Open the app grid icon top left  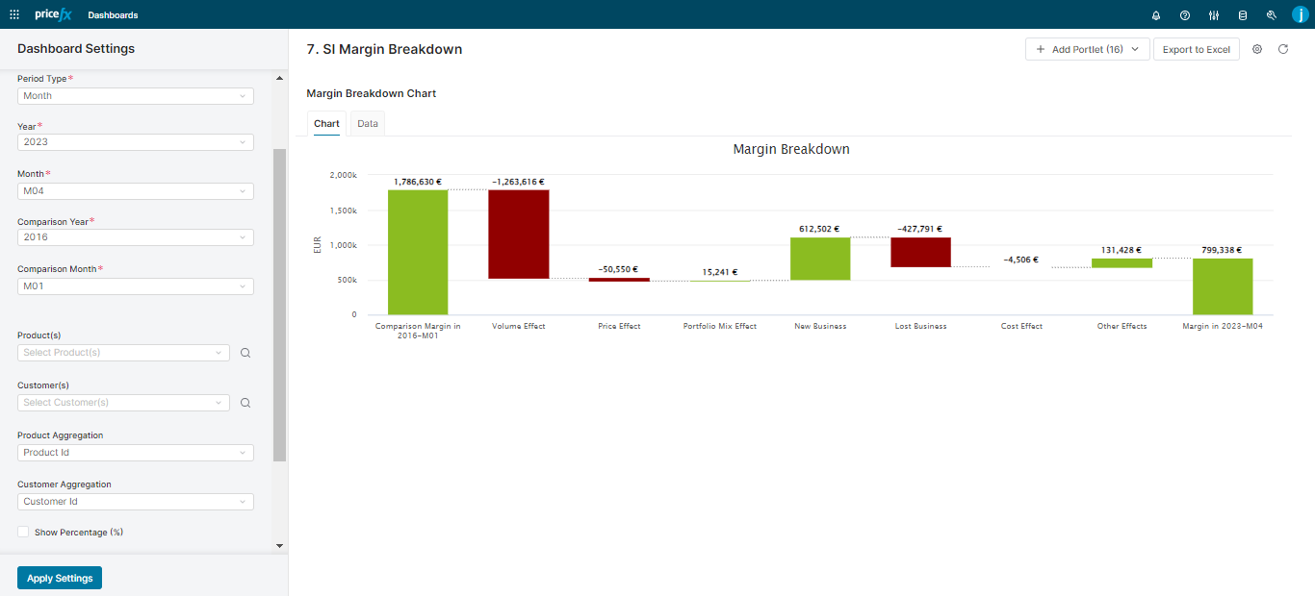coord(14,14)
